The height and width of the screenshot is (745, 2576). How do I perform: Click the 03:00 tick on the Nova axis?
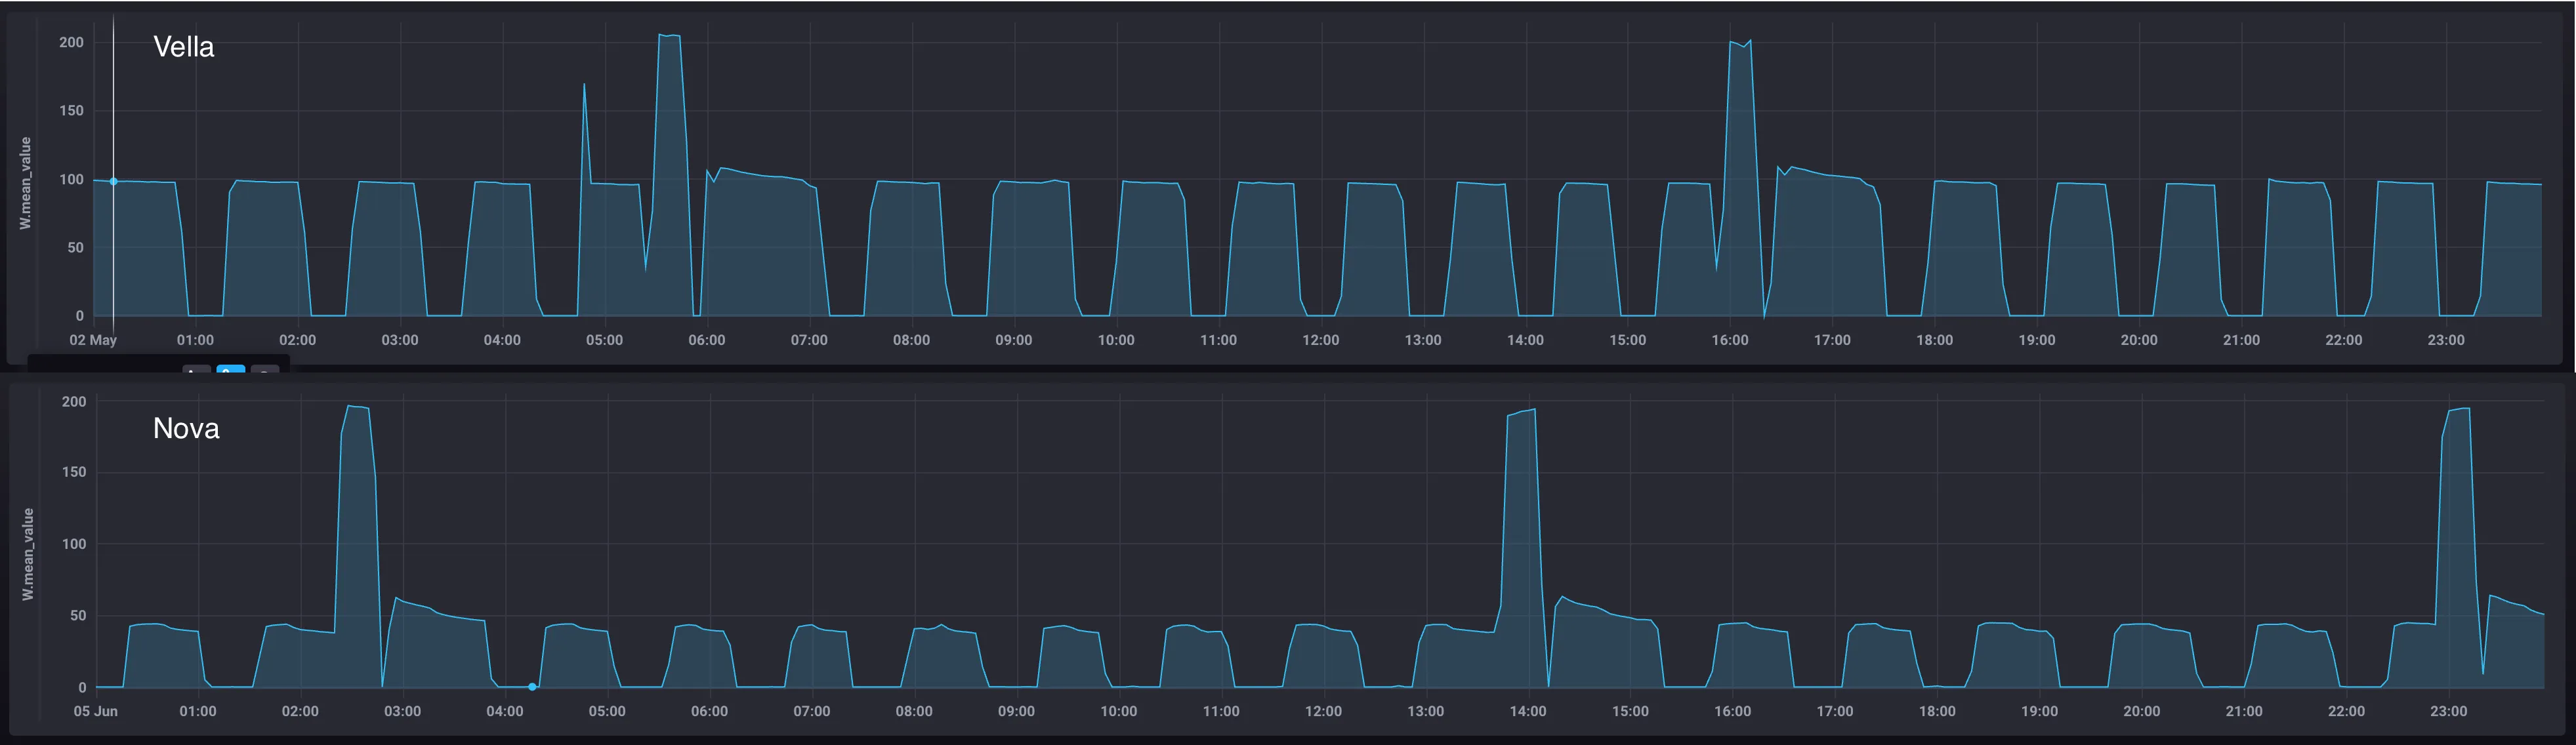402,711
